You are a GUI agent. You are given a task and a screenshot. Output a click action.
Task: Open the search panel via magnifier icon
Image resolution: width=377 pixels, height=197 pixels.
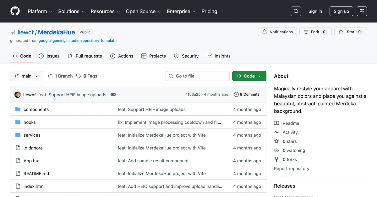[296, 11]
